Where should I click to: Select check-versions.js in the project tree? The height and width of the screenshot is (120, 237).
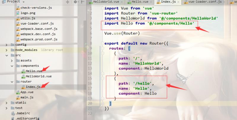coord(36,8)
